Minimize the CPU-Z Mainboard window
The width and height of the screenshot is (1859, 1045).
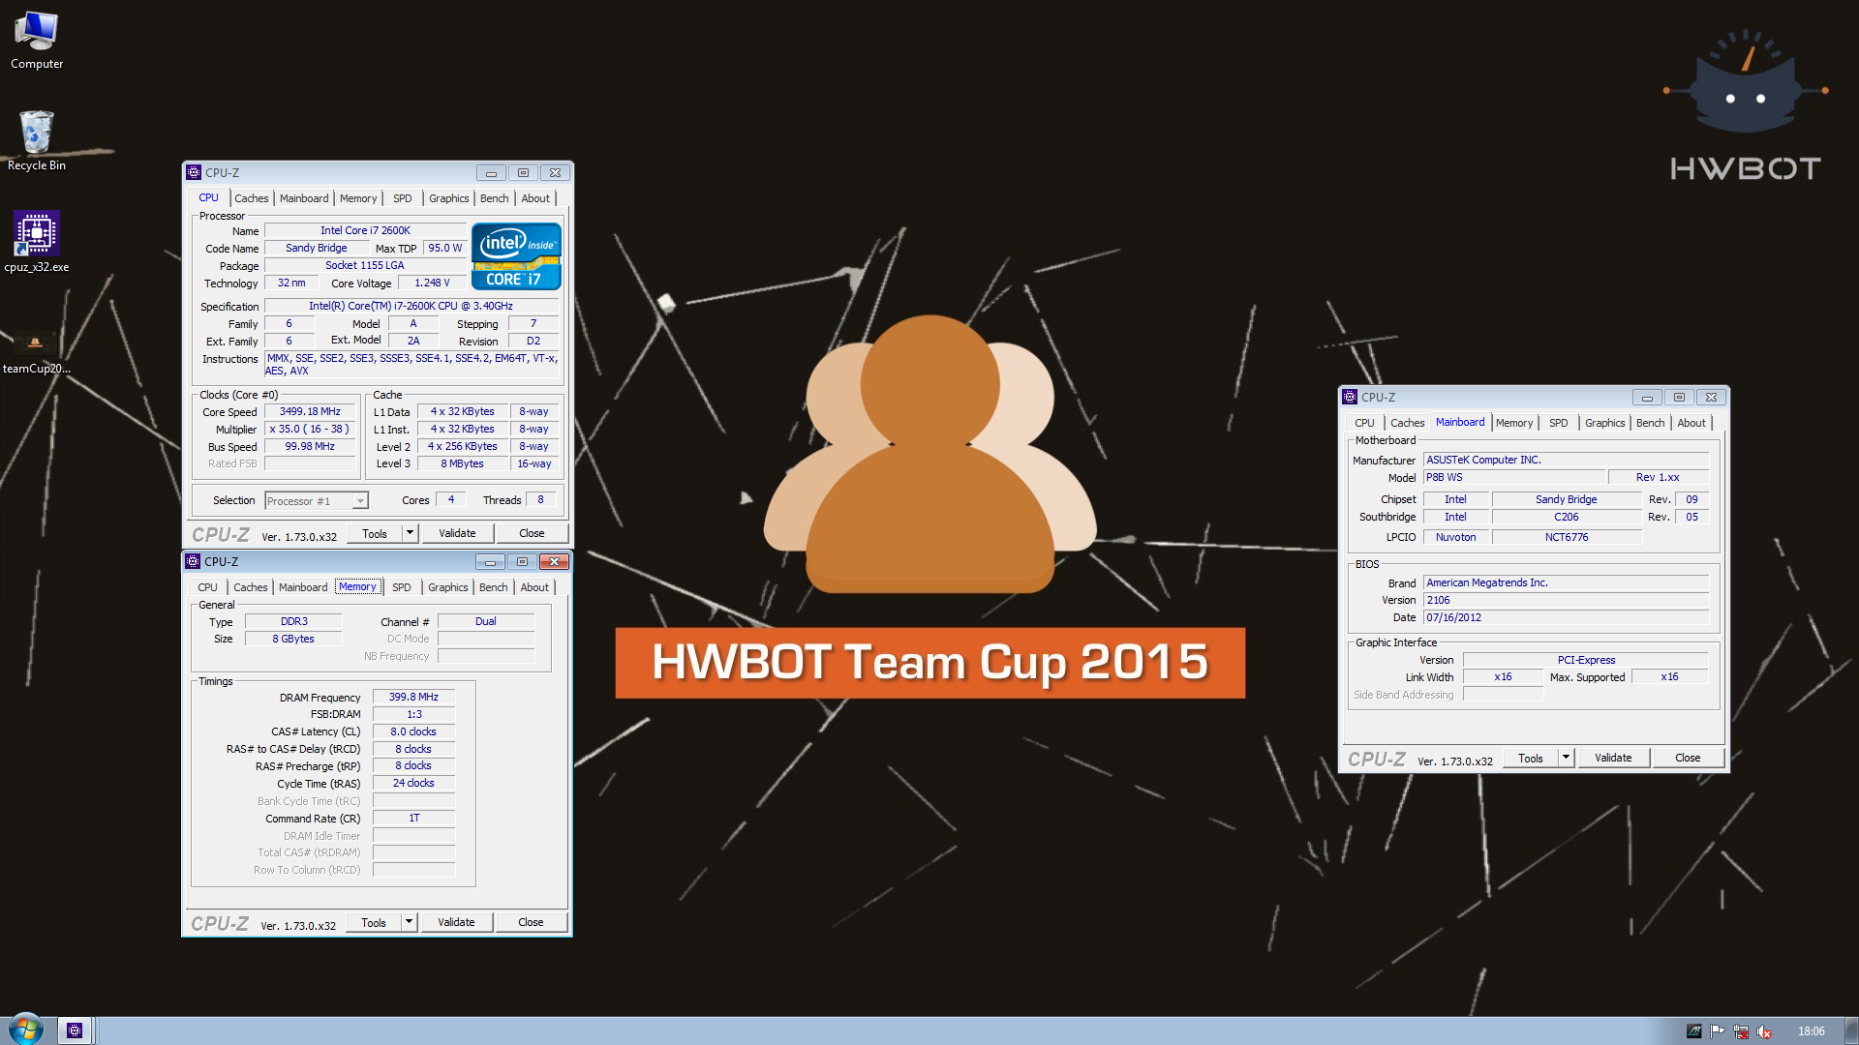click(1647, 398)
